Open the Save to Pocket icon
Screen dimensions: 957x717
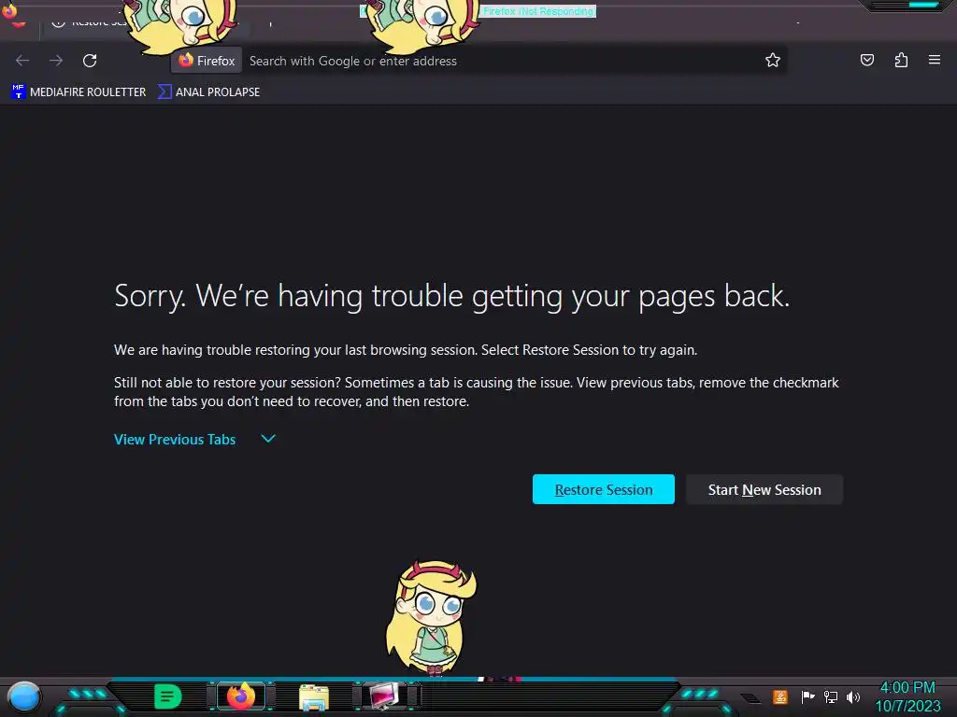point(866,60)
